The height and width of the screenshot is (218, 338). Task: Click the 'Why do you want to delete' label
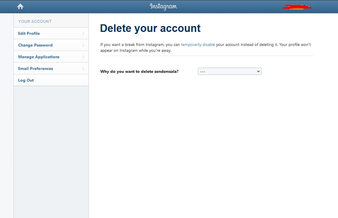[139, 71]
